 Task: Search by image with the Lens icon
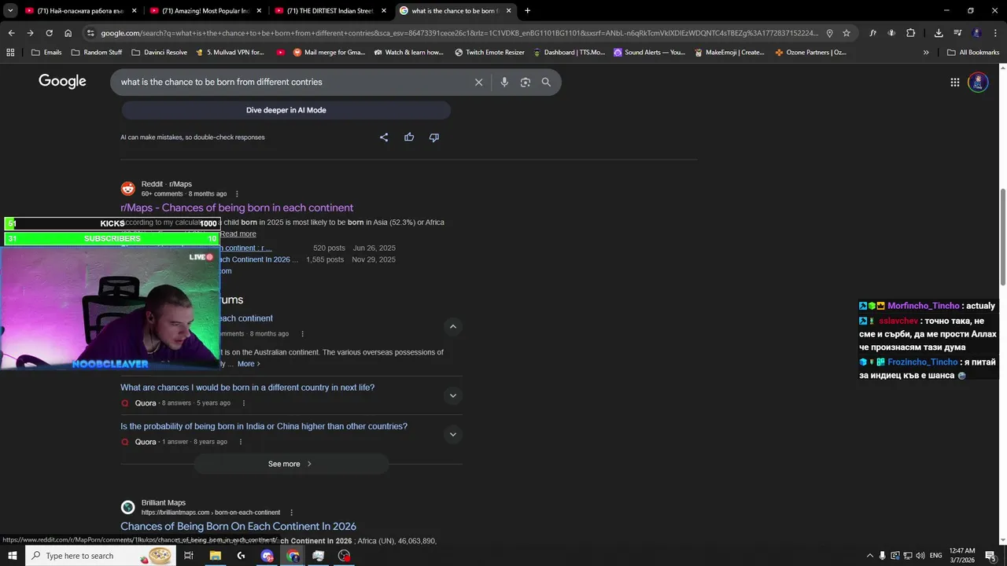(x=525, y=82)
